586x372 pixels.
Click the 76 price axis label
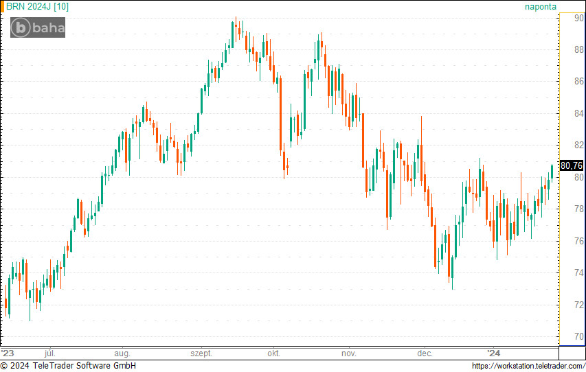click(580, 241)
